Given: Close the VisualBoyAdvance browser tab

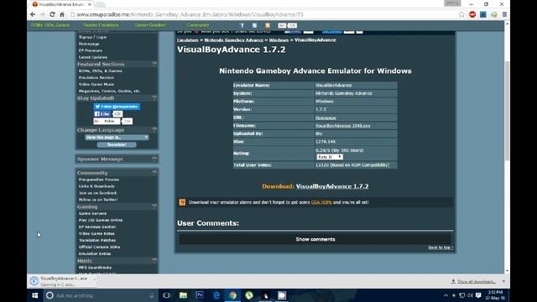Looking at the screenshot, I should point(90,4).
